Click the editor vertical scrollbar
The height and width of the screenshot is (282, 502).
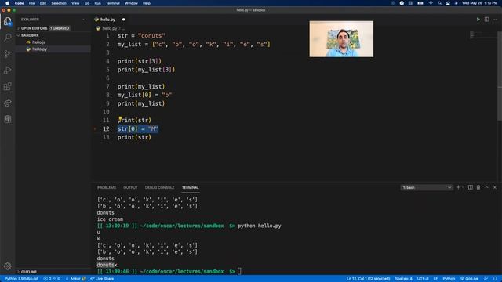pos(500,76)
